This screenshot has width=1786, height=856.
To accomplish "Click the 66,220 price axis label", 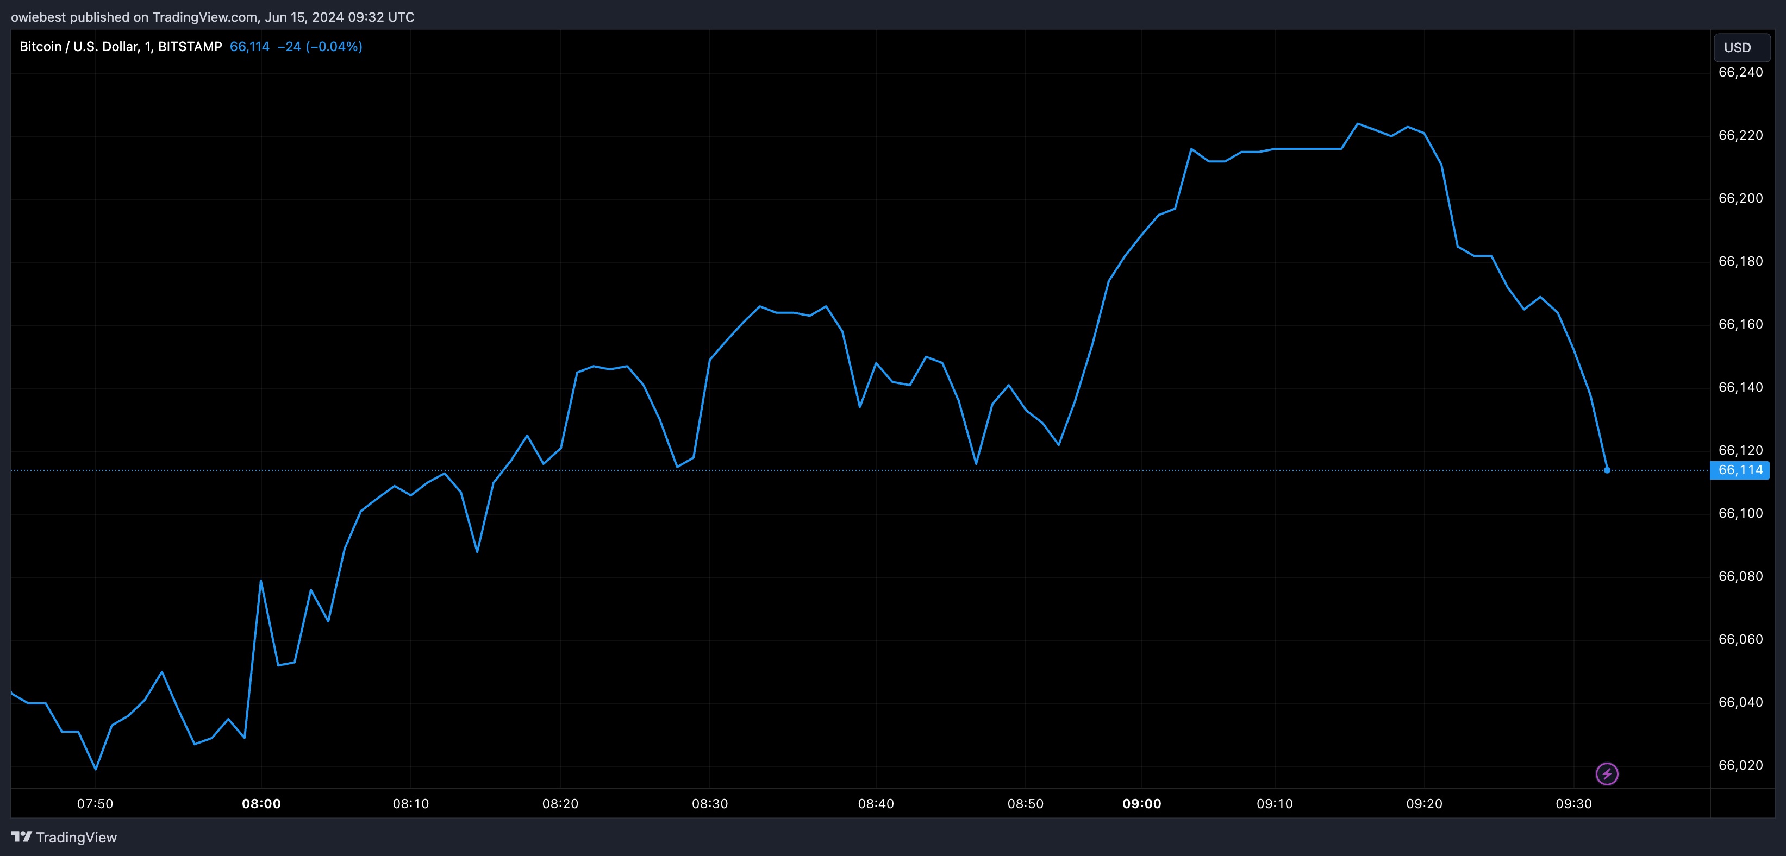I will (1740, 136).
